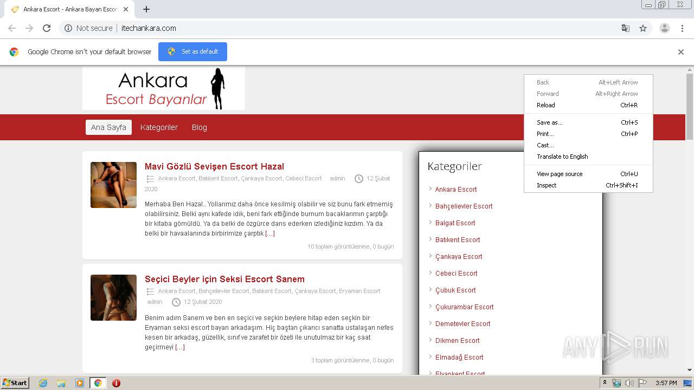The height and width of the screenshot is (390, 694).
Task: Click the browser forward arrow button
Action: coord(29,28)
